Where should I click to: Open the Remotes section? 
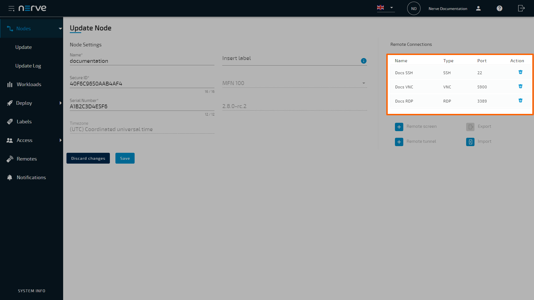[x=26, y=159]
